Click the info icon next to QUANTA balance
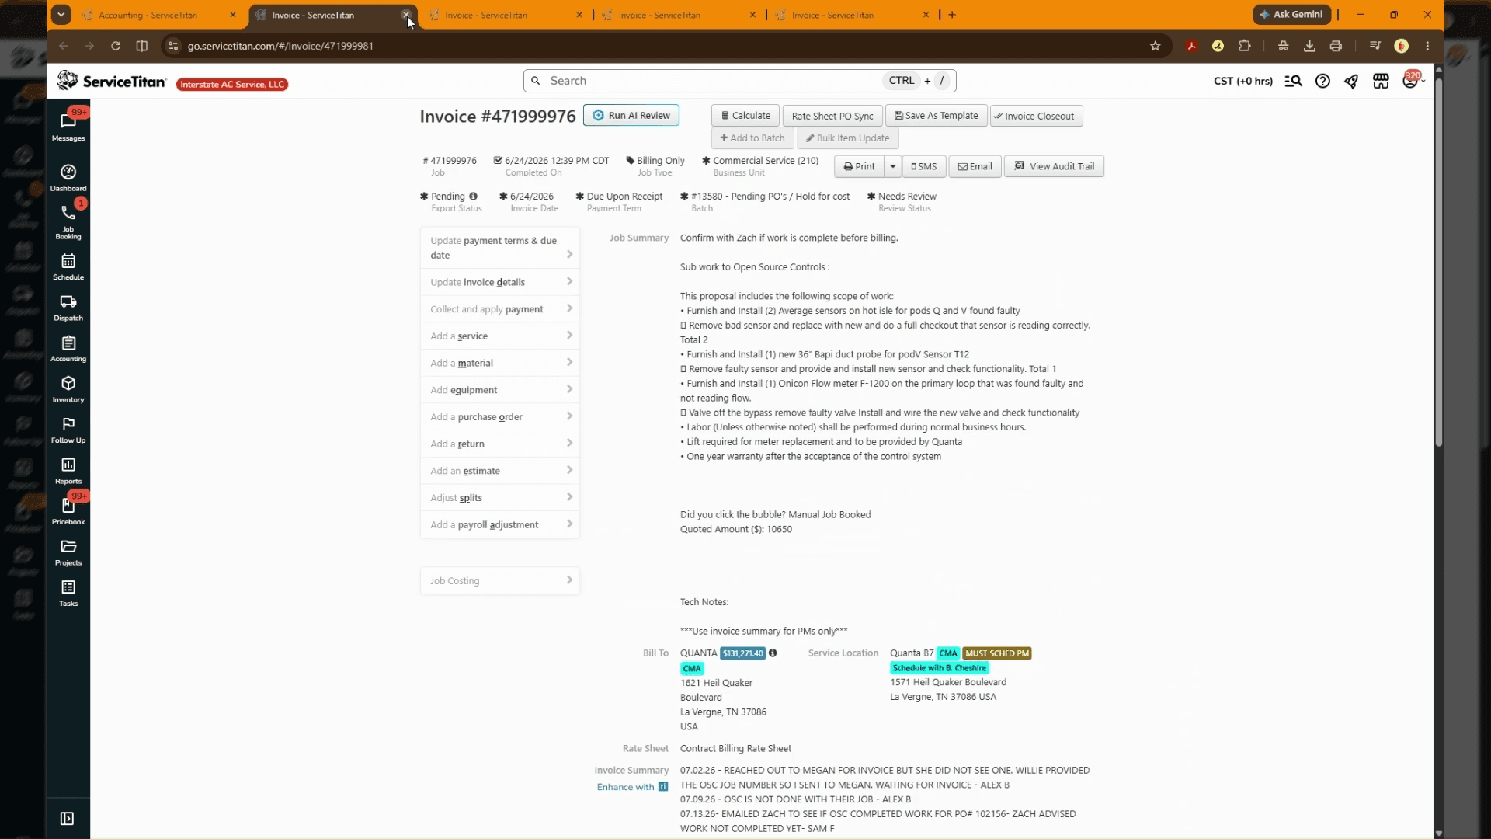The image size is (1491, 839). pyautogui.click(x=773, y=653)
